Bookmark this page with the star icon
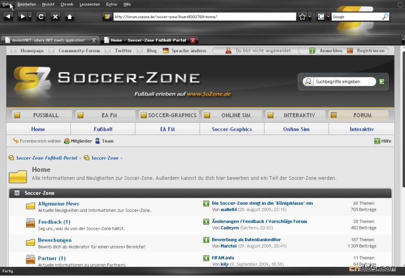 [x=303, y=17]
